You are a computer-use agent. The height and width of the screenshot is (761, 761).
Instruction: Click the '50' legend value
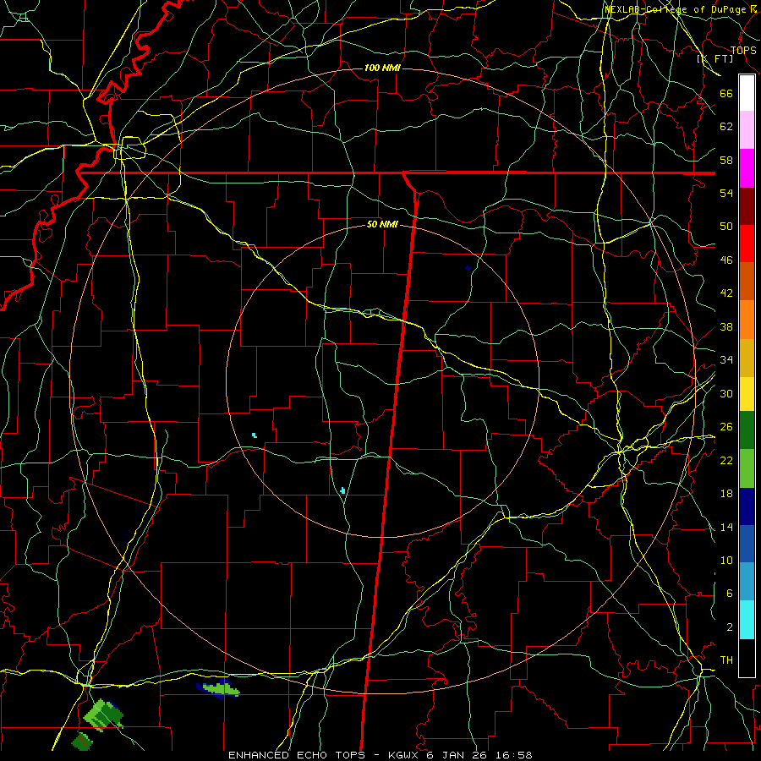click(726, 227)
